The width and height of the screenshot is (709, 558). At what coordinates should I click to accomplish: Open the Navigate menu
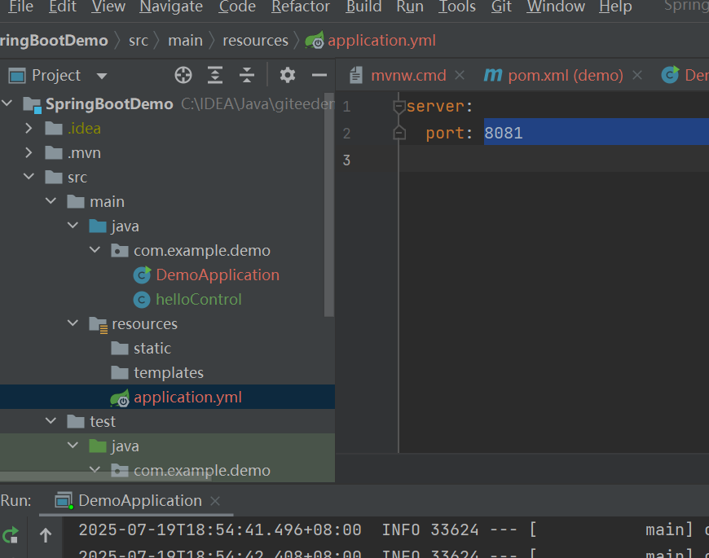171,7
